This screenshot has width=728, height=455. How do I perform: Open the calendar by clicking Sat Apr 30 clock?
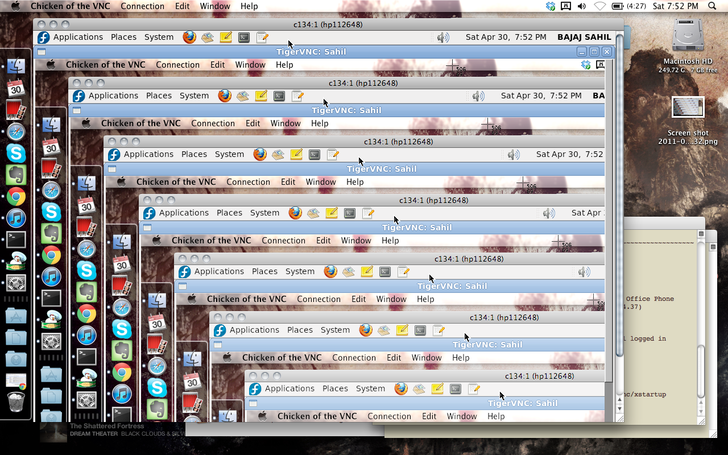[505, 37]
